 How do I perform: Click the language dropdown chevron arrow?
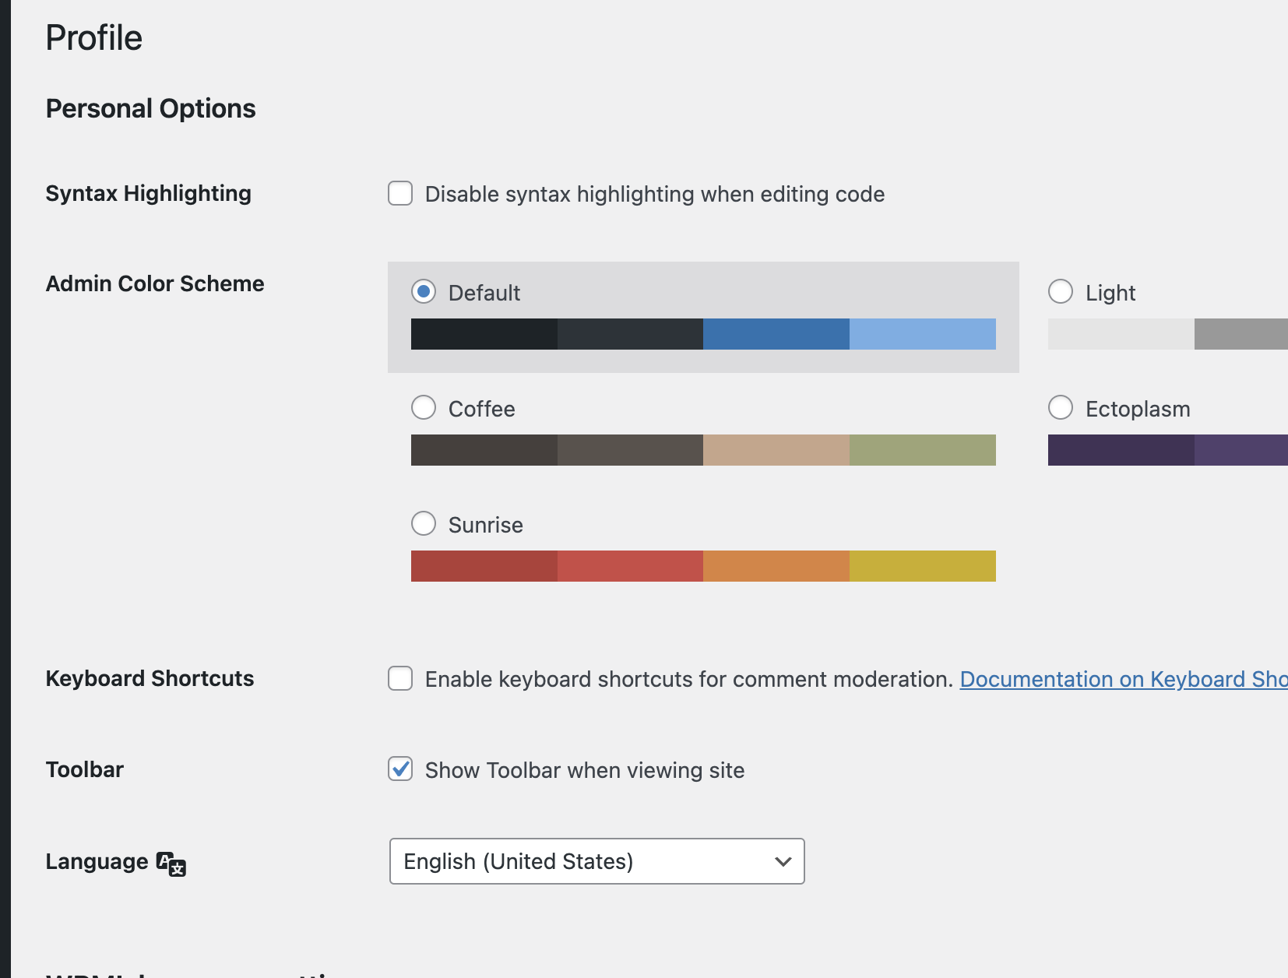coord(783,861)
